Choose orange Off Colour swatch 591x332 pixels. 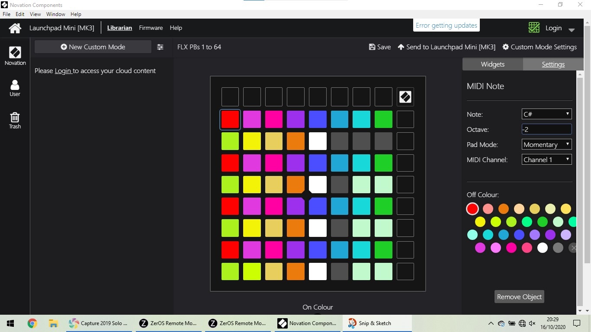[x=503, y=209]
